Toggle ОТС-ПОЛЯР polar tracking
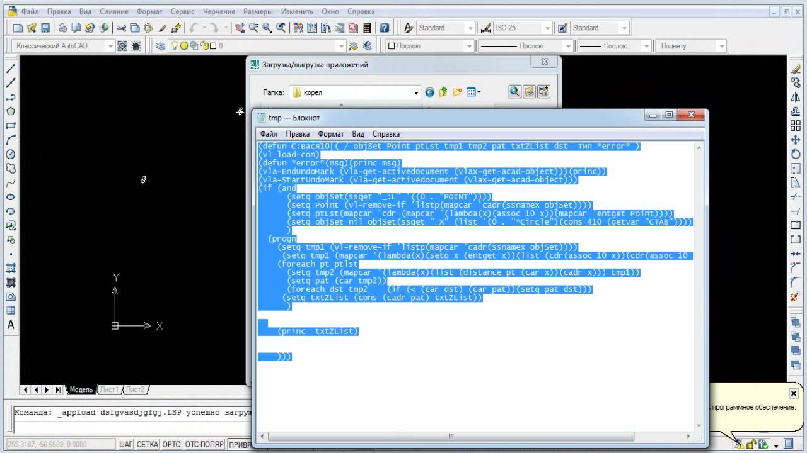The height and width of the screenshot is (453, 807). [204, 444]
